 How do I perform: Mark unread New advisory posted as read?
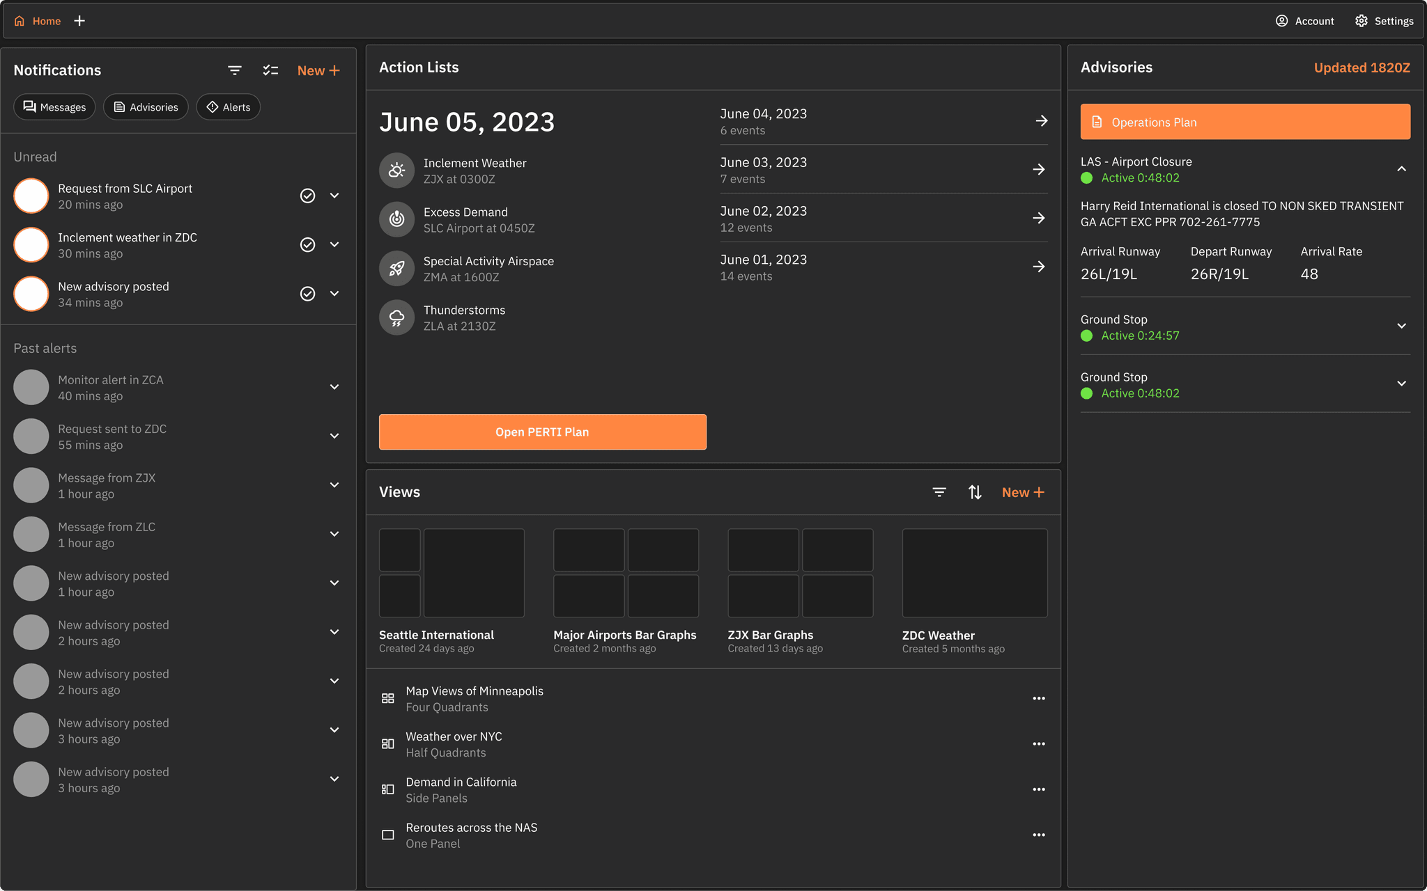[307, 294]
